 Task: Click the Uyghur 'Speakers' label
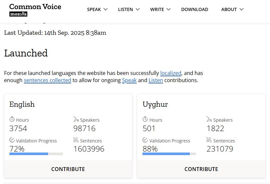coord(223,120)
